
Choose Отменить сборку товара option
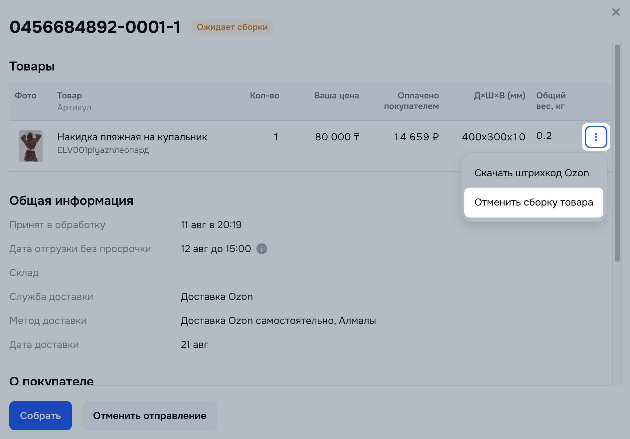coord(534,202)
